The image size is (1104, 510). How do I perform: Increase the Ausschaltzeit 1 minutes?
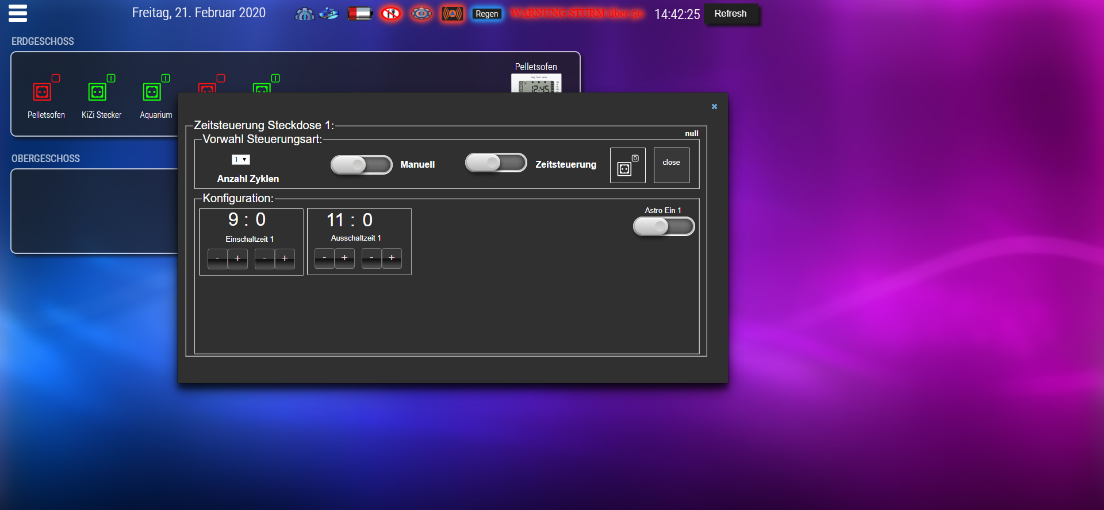pyautogui.click(x=392, y=258)
